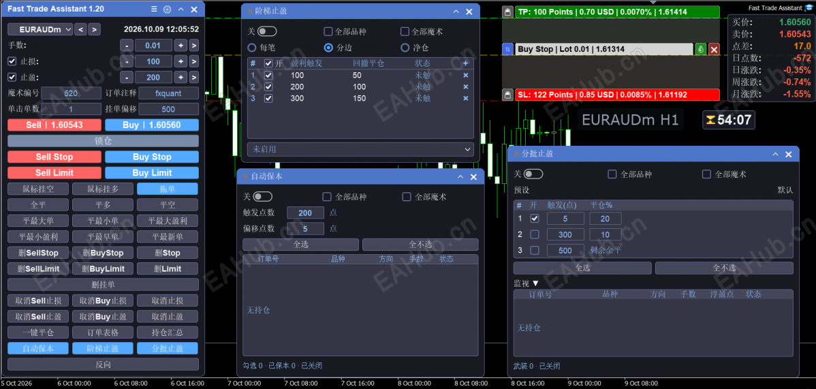
Task: Open 分批止盈 from main panel
Action: [167, 348]
